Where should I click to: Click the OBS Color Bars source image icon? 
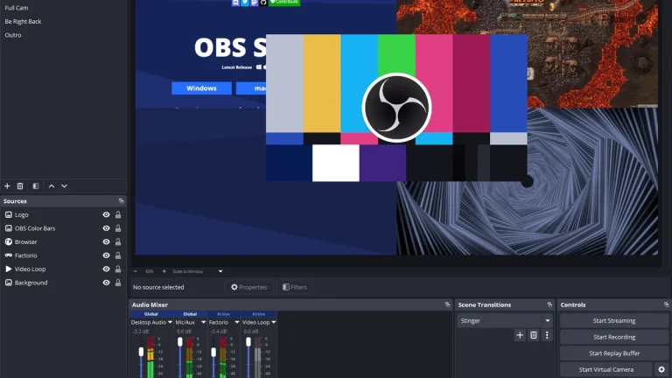click(x=8, y=228)
